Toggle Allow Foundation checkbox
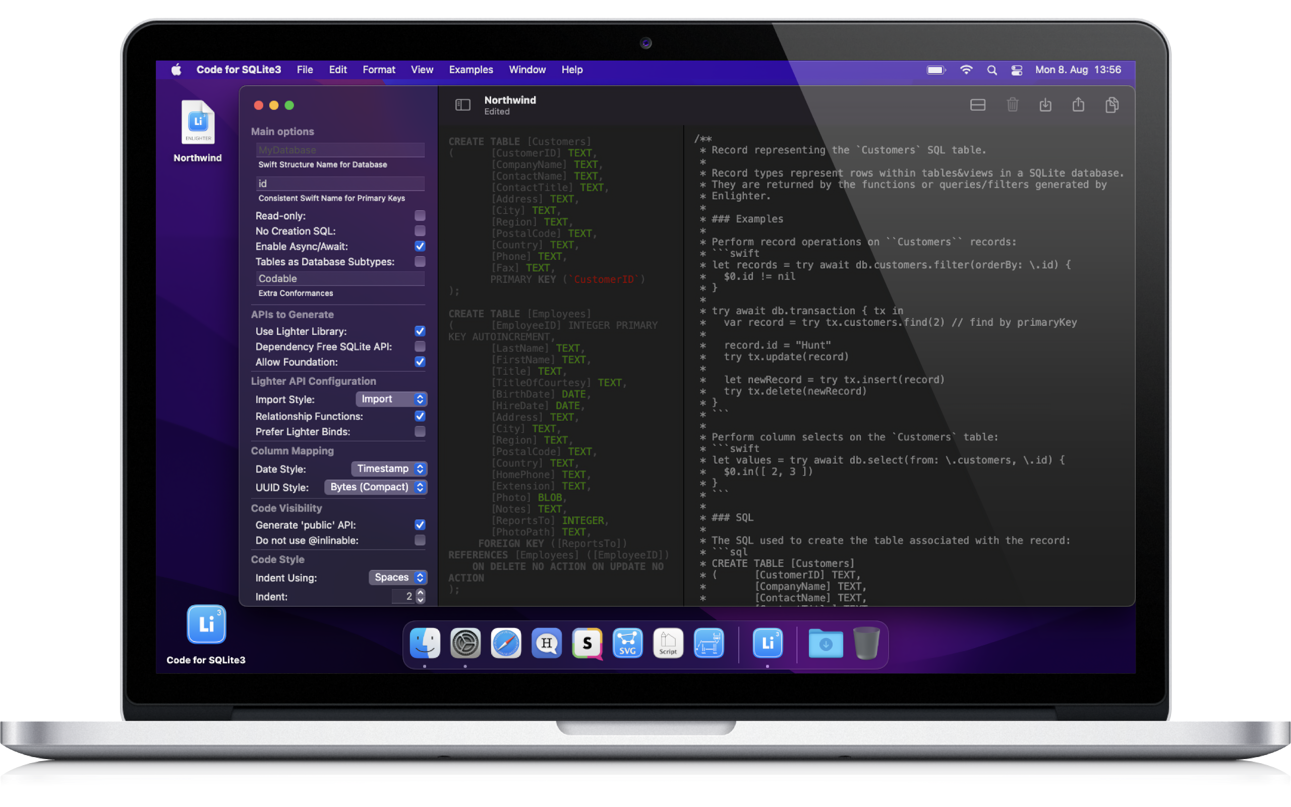This screenshot has height=807, width=1291. pos(420,362)
